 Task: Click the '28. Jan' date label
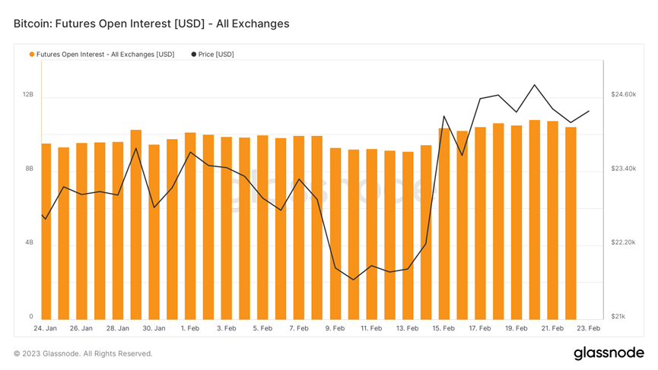pyautogui.click(x=117, y=328)
